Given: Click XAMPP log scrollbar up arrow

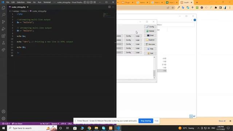Looking at the screenshot, I should [x=154, y=57].
